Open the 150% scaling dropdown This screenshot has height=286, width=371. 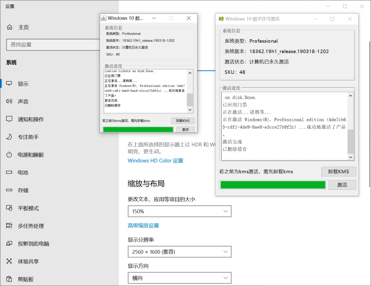click(180, 212)
